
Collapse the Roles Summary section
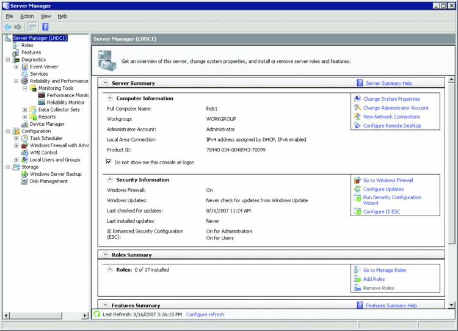coord(105,255)
